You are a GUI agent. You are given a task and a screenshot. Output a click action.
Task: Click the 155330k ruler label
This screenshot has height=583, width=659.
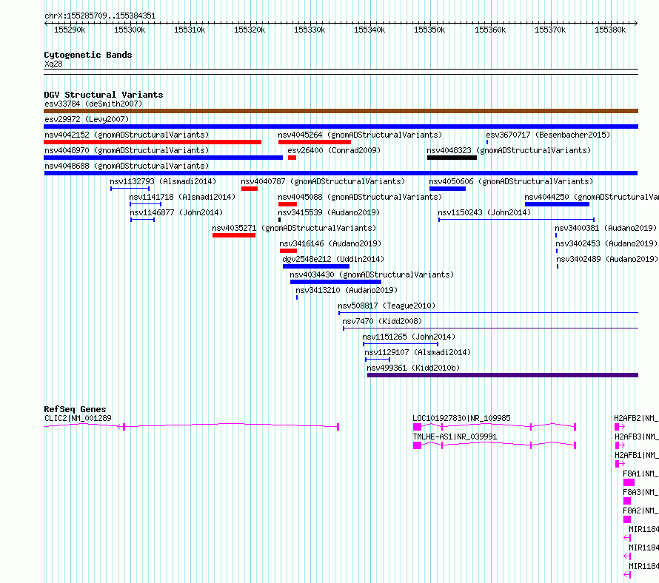[x=310, y=30]
